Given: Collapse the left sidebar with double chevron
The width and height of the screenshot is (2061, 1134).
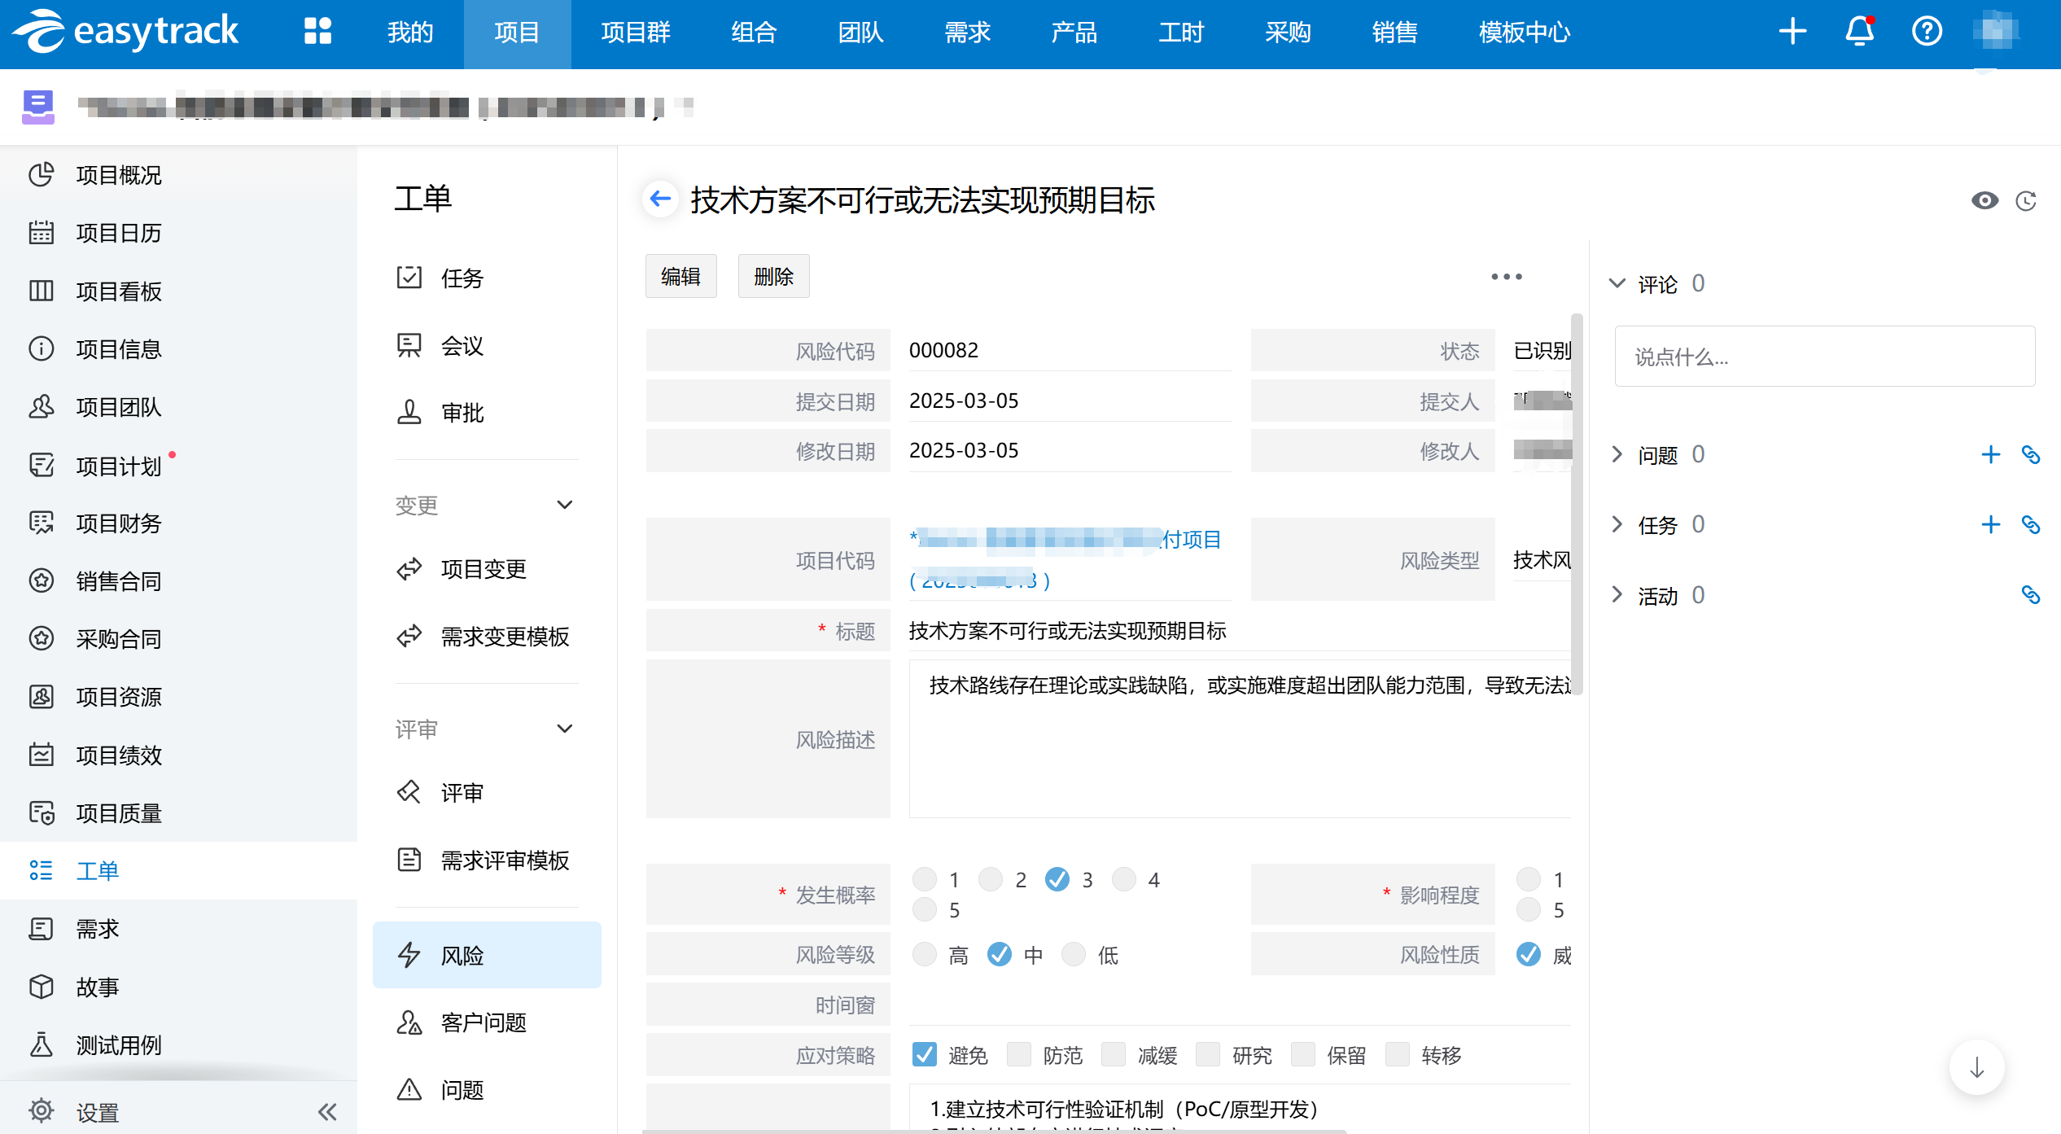Looking at the screenshot, I should pyautogui.click(x=327, y=1111).
